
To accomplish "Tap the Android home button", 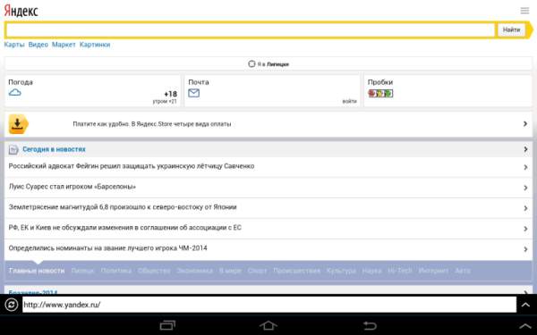I will pyautogui.click(x=268, y=325).
